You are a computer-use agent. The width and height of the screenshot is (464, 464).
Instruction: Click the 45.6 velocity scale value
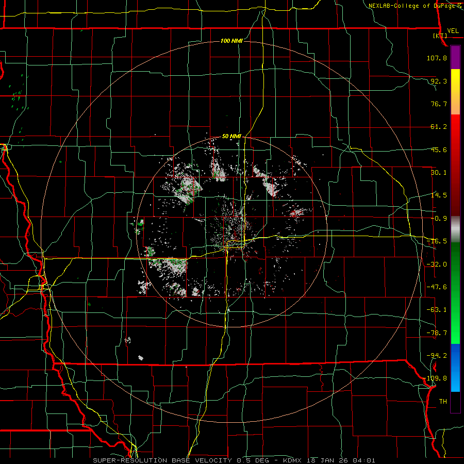tap(439, 150)
